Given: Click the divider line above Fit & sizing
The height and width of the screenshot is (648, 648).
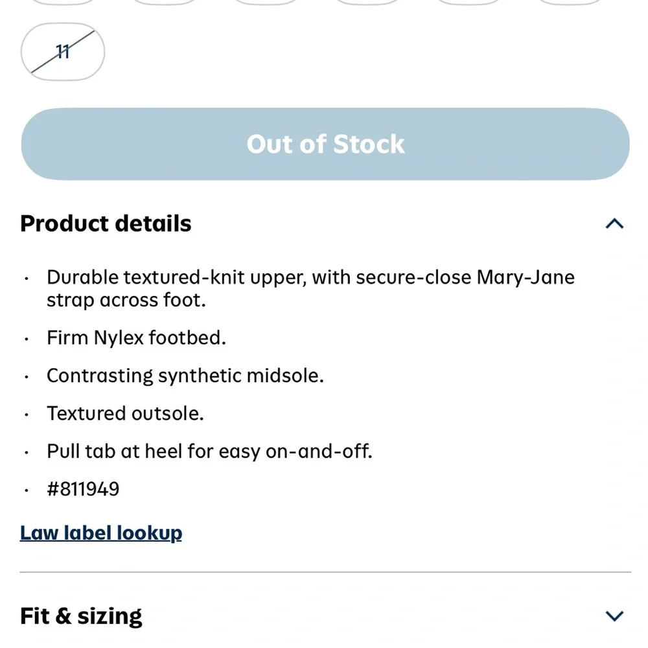Looking at the screenshot, I should [325, 572].
